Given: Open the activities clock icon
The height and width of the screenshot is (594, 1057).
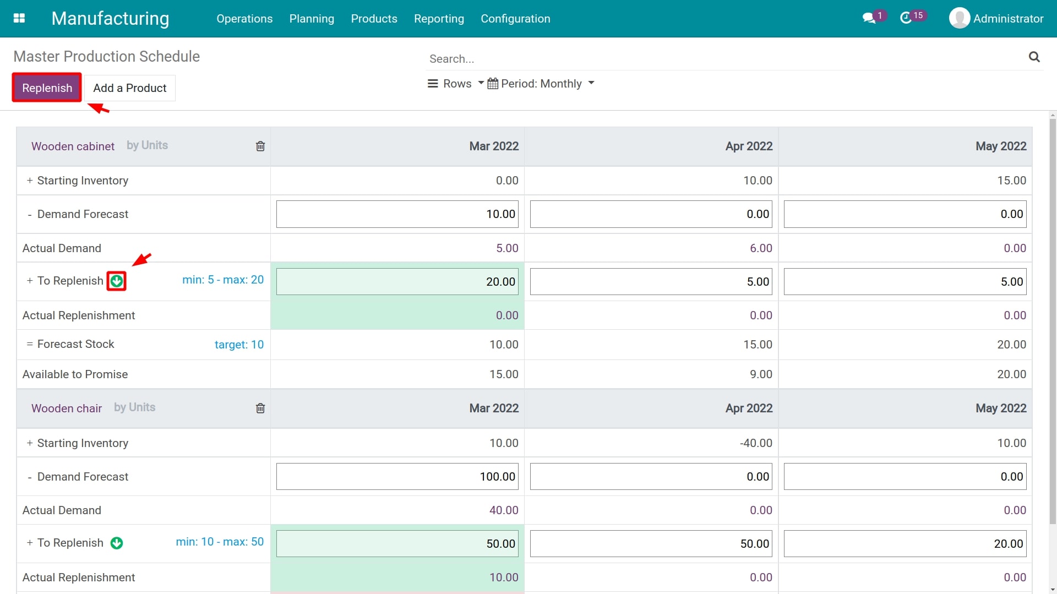Looking at the screenshot, I should click(906, 18).
